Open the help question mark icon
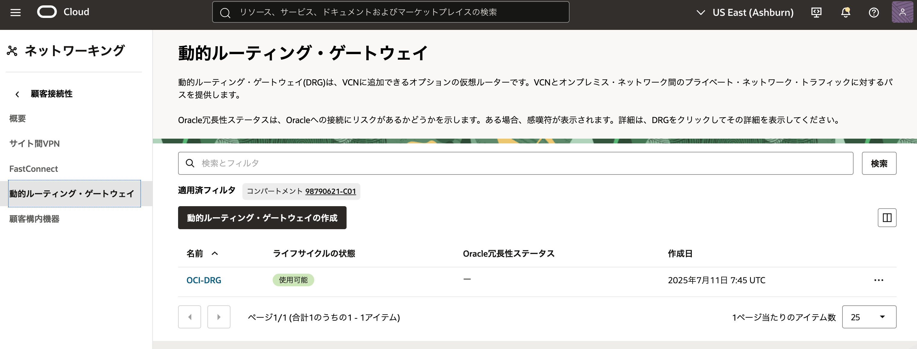 [x=874, y=13]
